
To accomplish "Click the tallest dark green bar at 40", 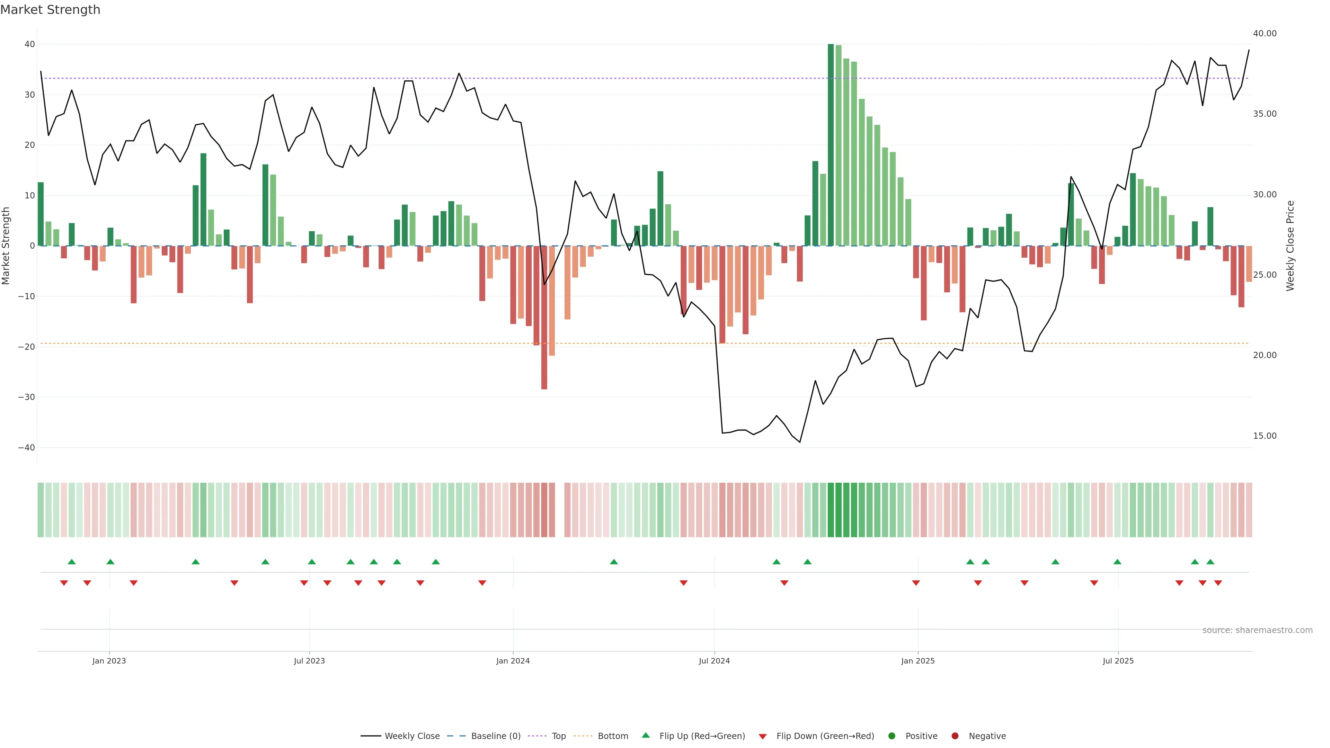I will 831,144.
